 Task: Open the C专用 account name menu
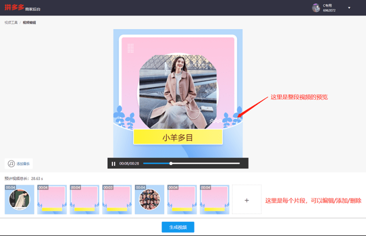pyautogui.click(x=327, y=6)
